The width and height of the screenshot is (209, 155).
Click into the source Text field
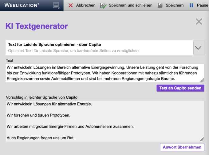[105, 73]
